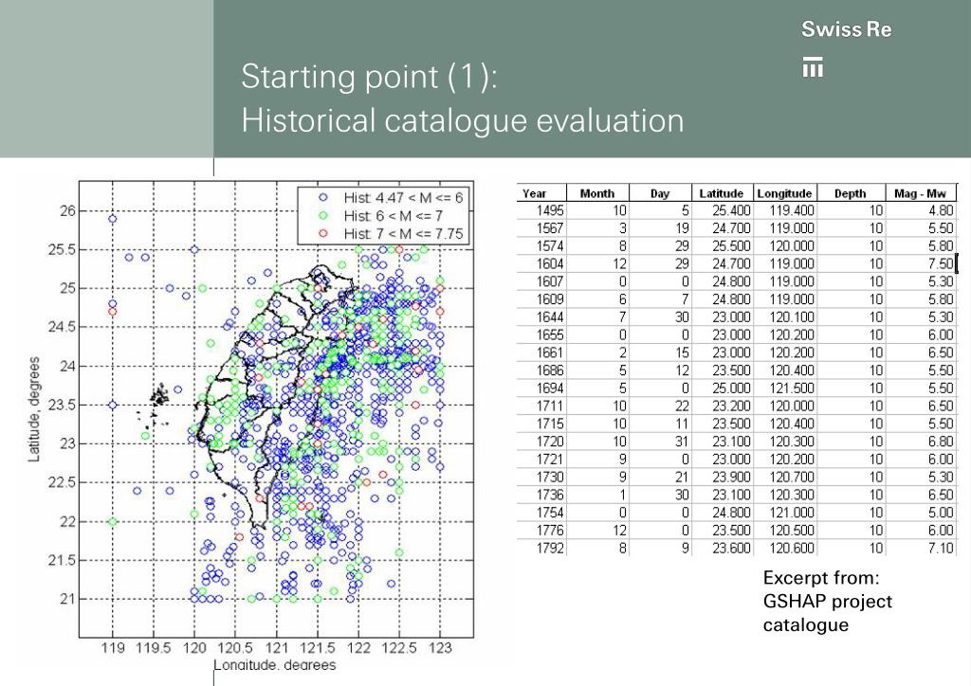Click y-axis tick label '21.5'
The width and height of the screenshot is (971, 686).
point(62,560)
